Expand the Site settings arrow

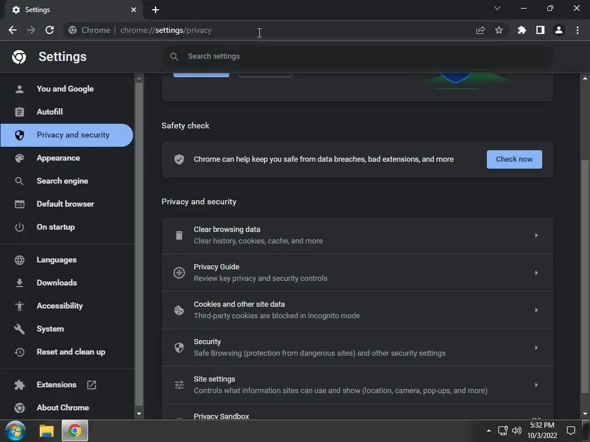coord(536,385)
